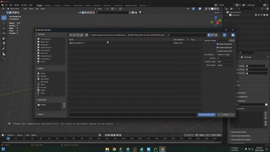This screenshot has width=270, height=152.
Task: Select the Measure tool
Action: (x=4, y=54)
